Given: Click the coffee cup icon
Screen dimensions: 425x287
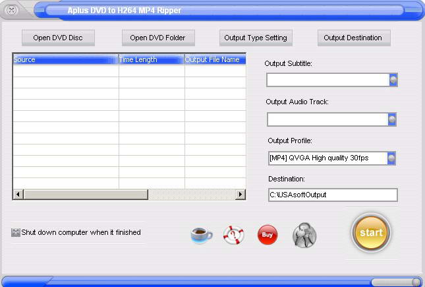Looking at the screenshot, I should click(x=202, y=235).
